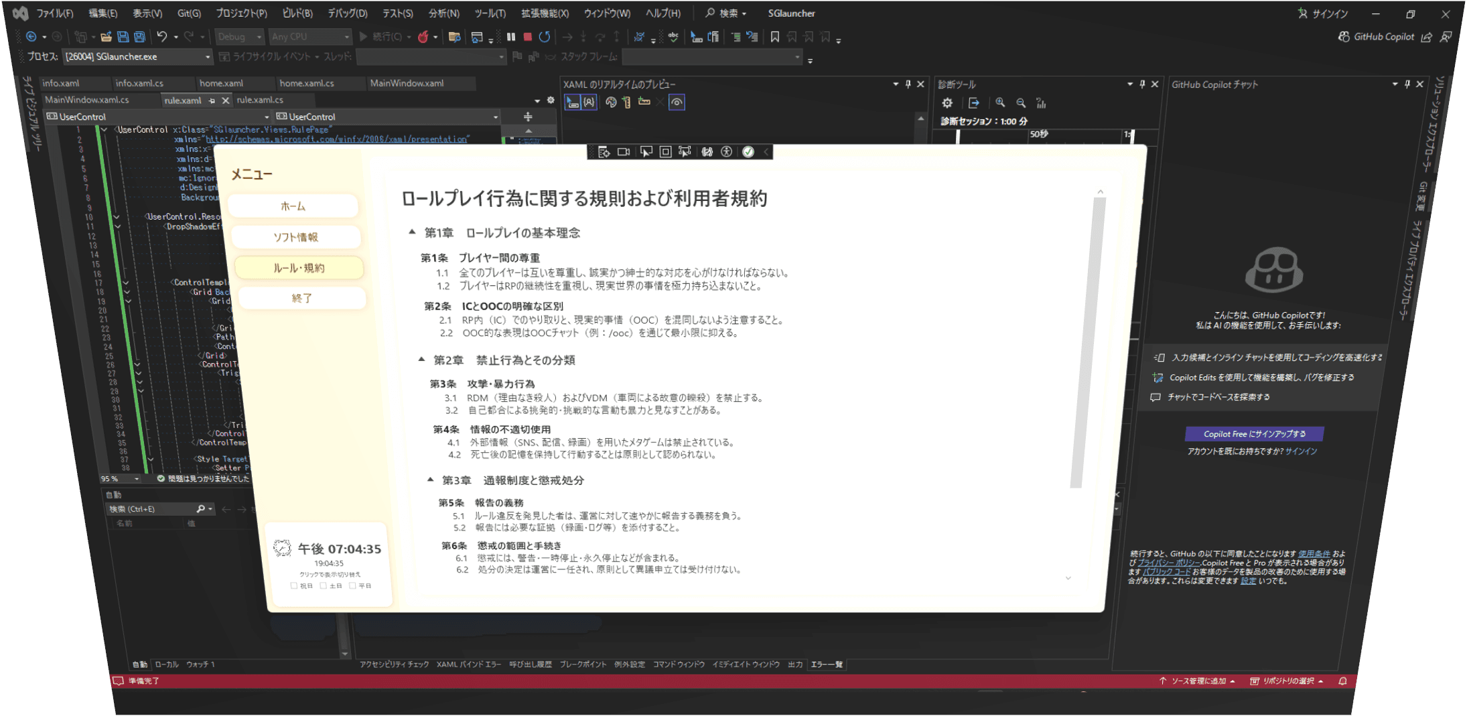The width and height of the screenshot is (1467, 716).
Task: Click the ホーム menu button in launcher
Action: pos(293,206)
